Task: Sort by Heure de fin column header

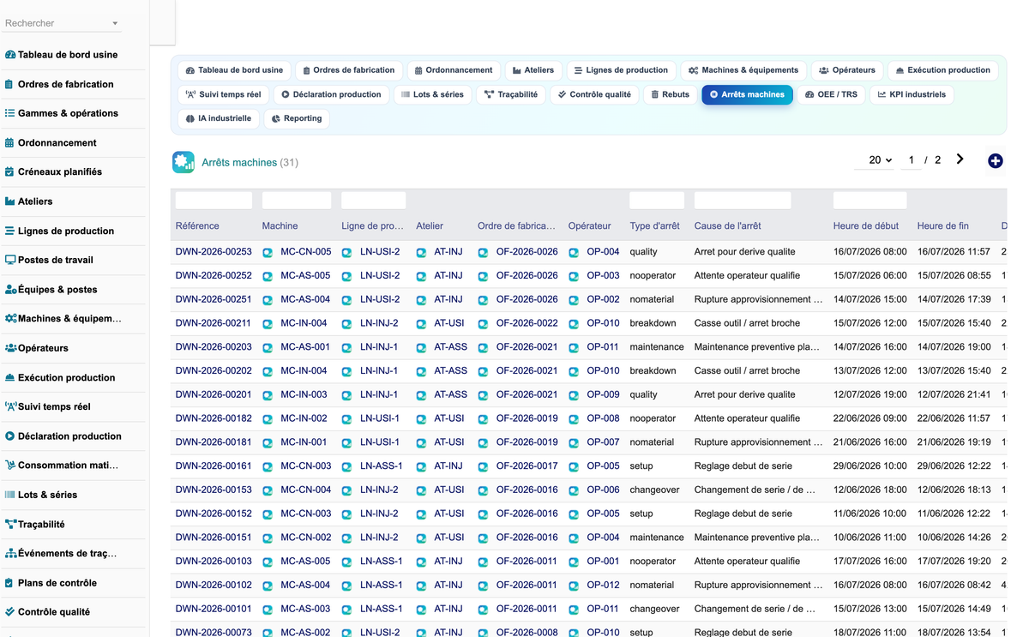Action: click(942, 226)
